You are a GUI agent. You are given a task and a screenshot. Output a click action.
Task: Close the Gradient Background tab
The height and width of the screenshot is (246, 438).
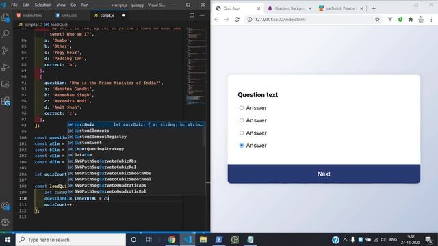pos(310,8)
